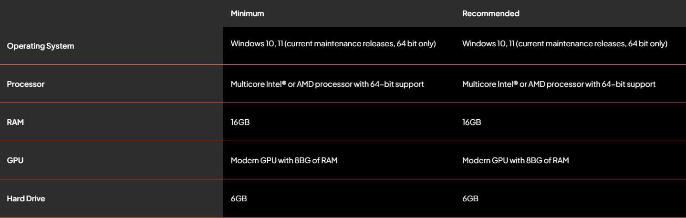Select the 6GB value under Recommended
Image resolution: width=686 pixels, height=218 pixels.
470,198
